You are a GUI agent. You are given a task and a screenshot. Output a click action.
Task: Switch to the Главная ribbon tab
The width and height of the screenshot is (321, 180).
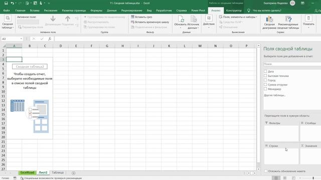20,10
